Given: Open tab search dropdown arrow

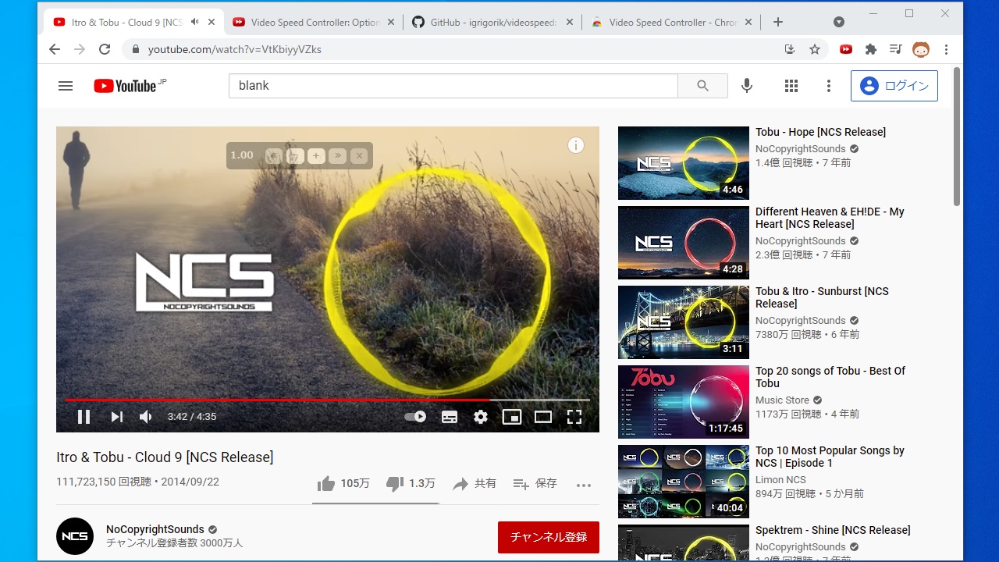Looking at the screenshot, I should point(839,22).
